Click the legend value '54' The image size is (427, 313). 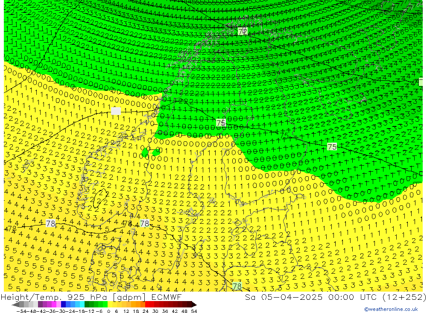(194, 311)
